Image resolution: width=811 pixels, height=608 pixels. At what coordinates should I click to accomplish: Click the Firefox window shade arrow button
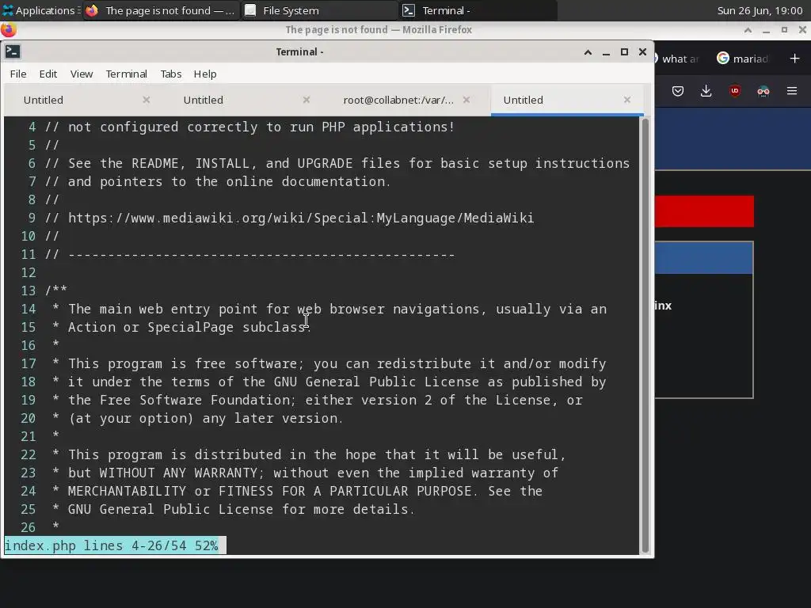tap(748, 30)
